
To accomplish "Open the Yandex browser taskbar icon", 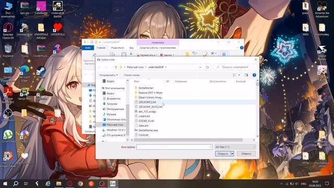I will 91,183.
